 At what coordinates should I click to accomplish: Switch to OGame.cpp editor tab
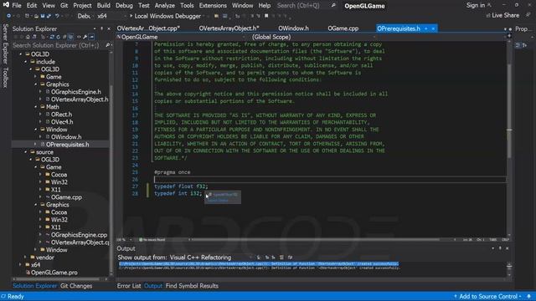click(343, 28)
